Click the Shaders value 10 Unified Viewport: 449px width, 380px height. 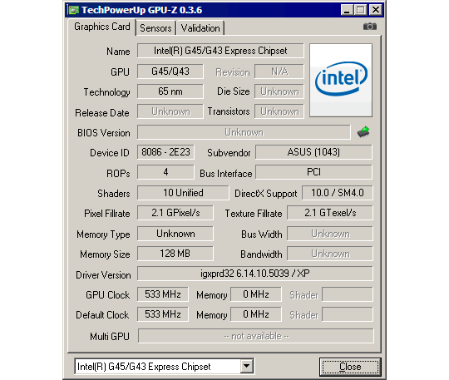(x=183, y=193)
